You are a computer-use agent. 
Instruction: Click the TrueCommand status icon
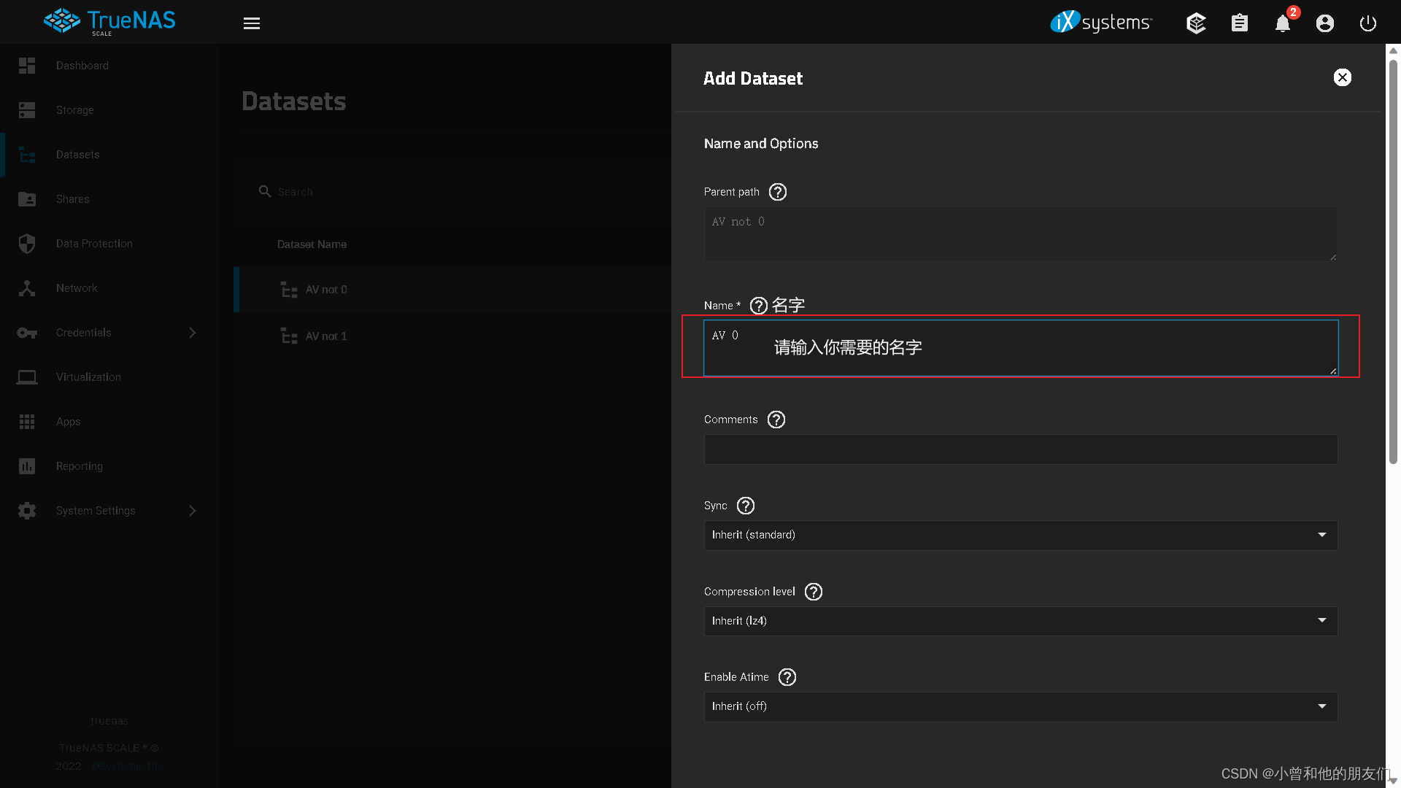pos(1196,23)
